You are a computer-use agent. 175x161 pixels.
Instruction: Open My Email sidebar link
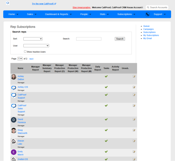(148, 38)
